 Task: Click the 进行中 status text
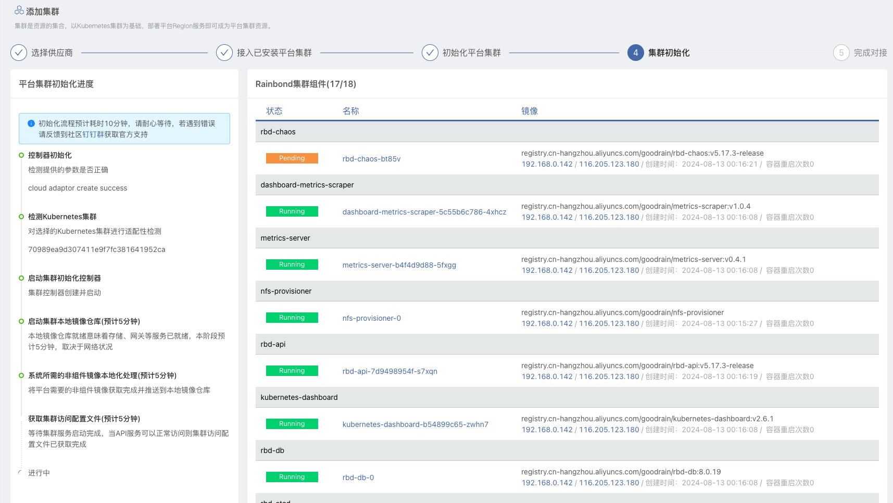pos(39,473)
